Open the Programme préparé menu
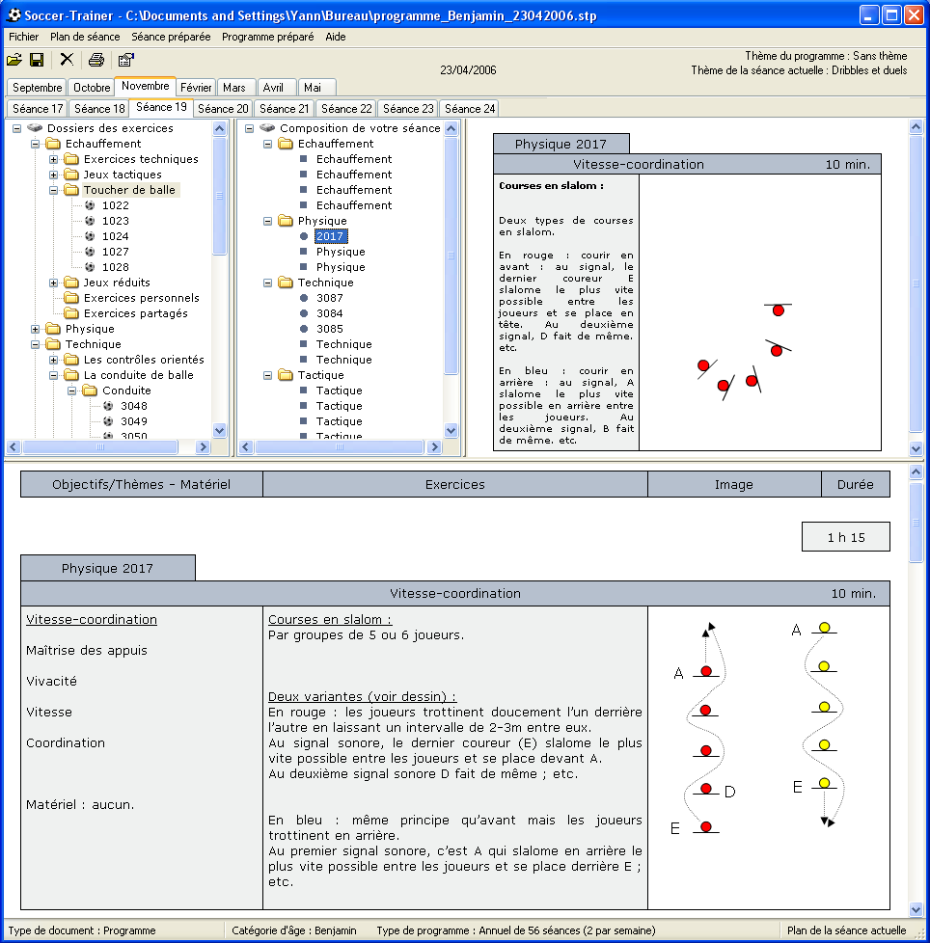Screen dimensions: 930x943 [x=267, y=37]
